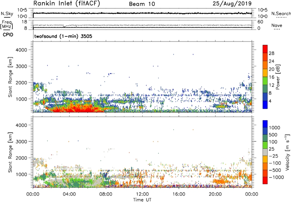Screen dimensions: 291x202
Task: Click the '-25' label on Velocity colorbar
Action: (274, 156)
